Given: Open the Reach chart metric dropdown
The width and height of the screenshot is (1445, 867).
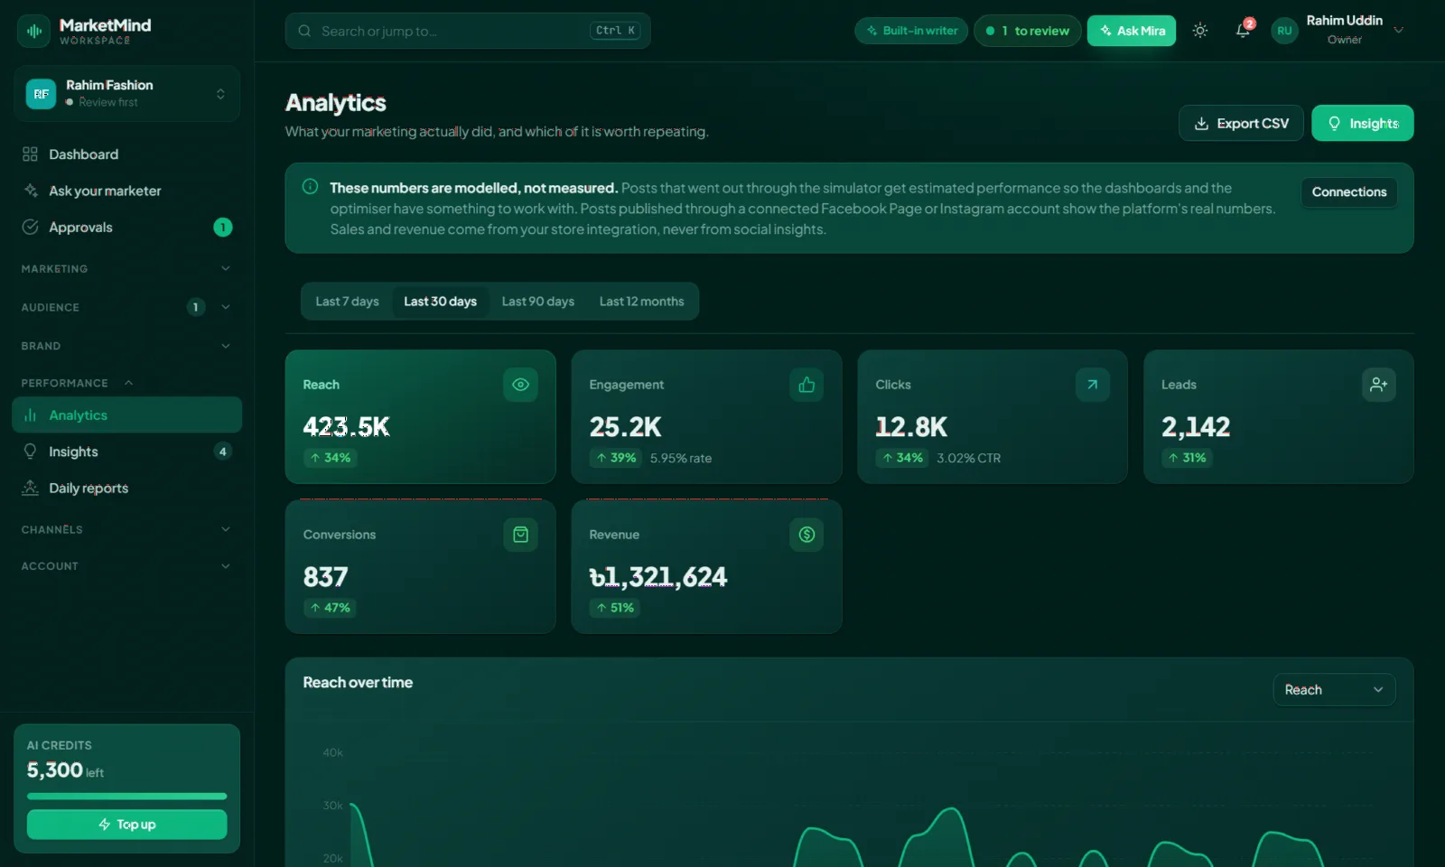Looking at the screenshot, I should pyautogui.click(x=1334, y=690).
